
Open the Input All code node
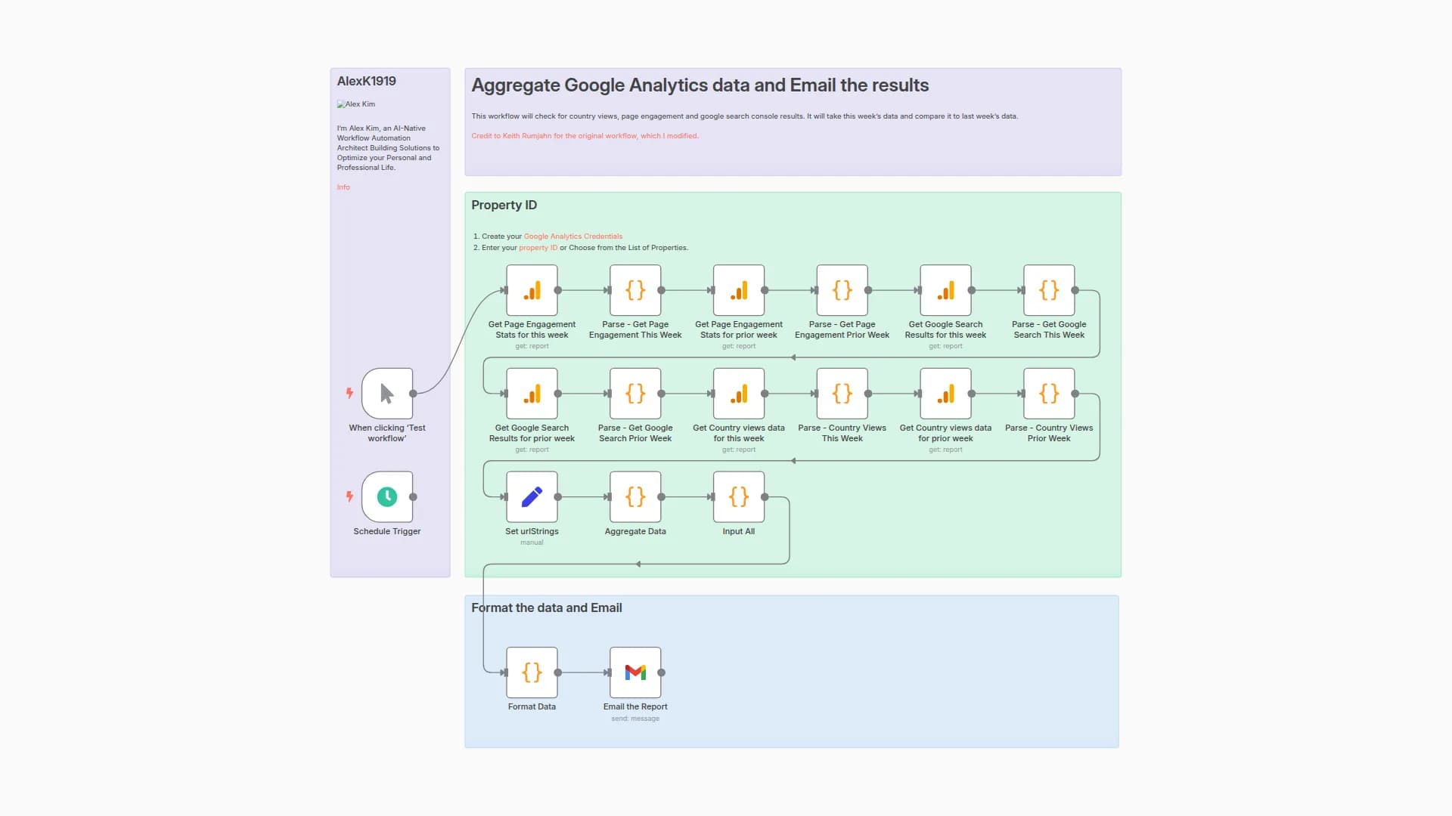tap(739, 497)
